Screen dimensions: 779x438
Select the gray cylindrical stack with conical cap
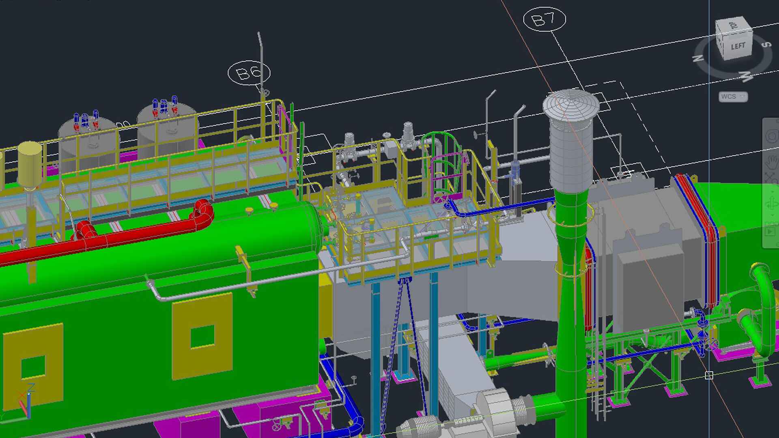coord(571,142)
